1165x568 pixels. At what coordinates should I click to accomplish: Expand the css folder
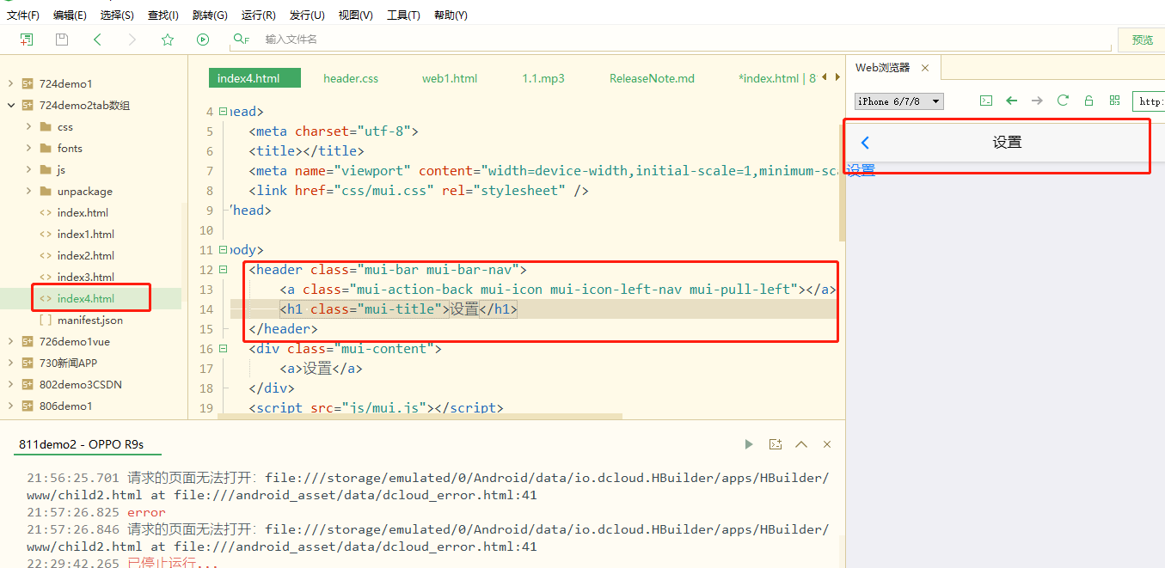[28, 126]
